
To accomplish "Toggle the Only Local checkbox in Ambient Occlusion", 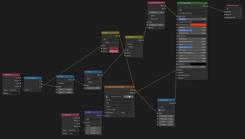I will coord(150,19).
